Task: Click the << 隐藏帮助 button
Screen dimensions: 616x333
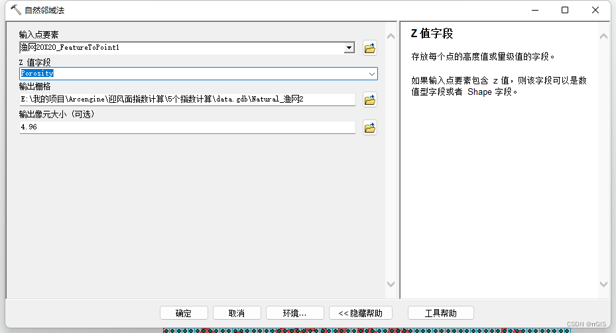Action: point(361,313)
